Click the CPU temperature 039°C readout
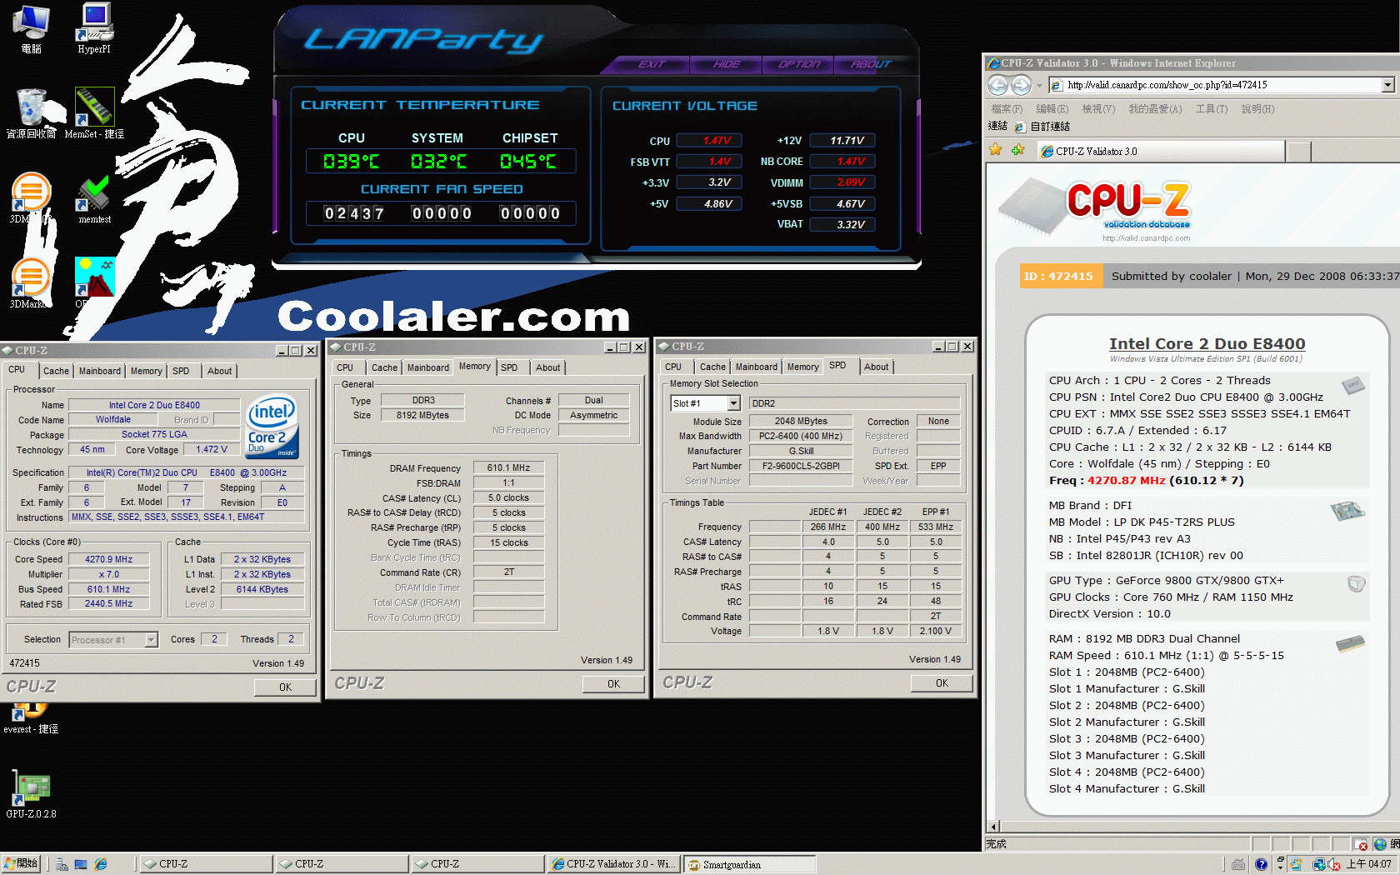The width and height of the screenshot is (1400, 875). pyautogui.click(x=352, y=161)
